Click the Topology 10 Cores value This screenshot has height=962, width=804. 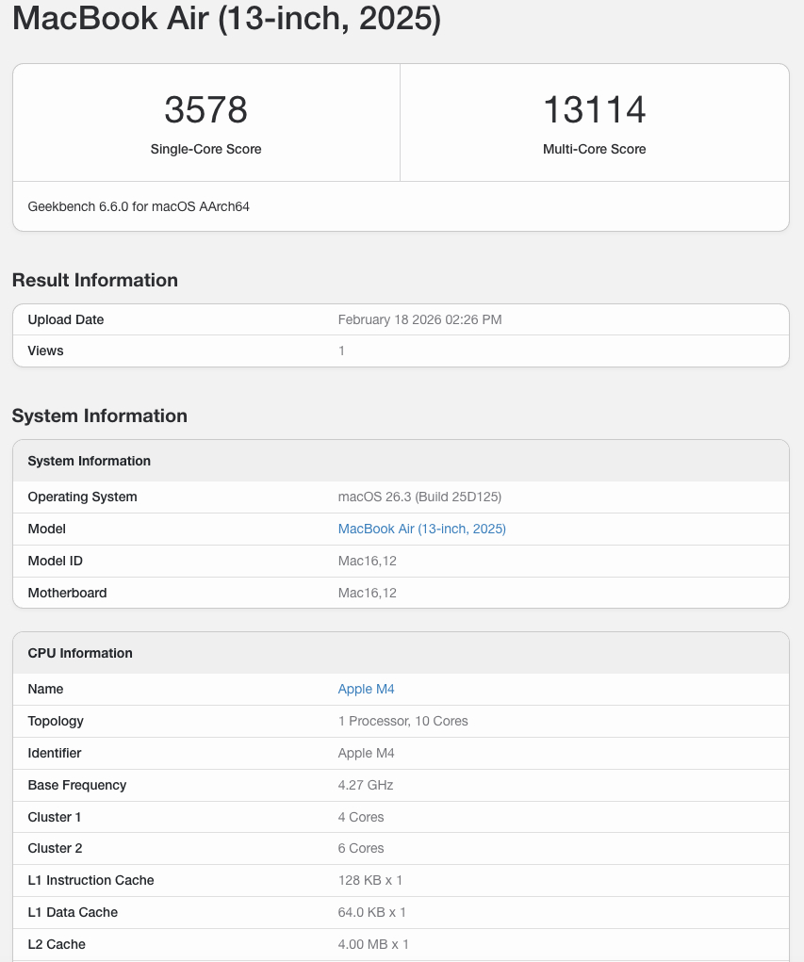coord(402,721)
